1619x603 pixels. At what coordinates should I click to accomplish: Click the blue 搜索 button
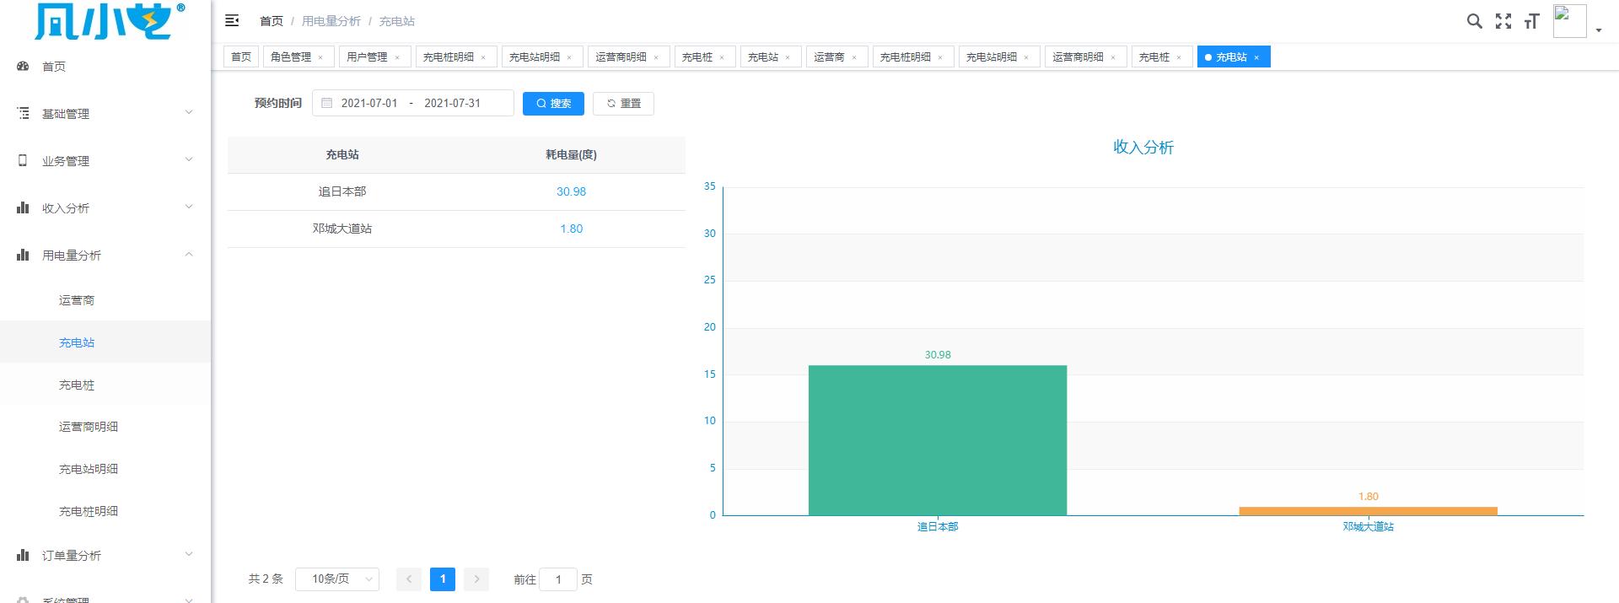553,104
